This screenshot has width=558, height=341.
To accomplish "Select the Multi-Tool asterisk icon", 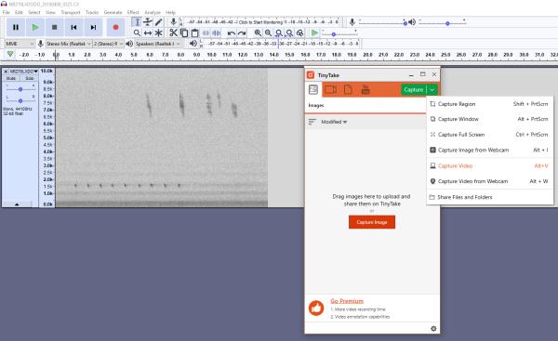I will [x=158, y=33].
